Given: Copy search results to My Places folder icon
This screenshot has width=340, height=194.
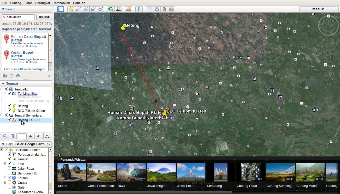Looking at the screenshot, I should pos(5,76).
